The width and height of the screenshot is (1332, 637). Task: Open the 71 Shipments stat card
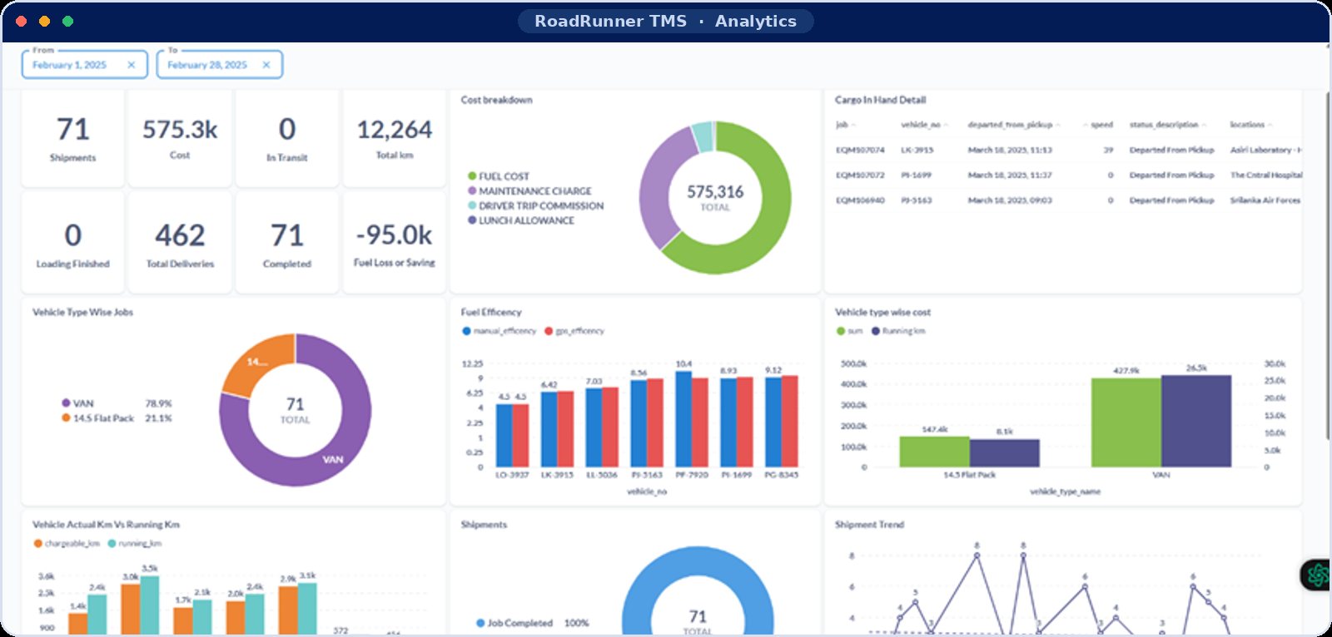(x=72, y=139)
